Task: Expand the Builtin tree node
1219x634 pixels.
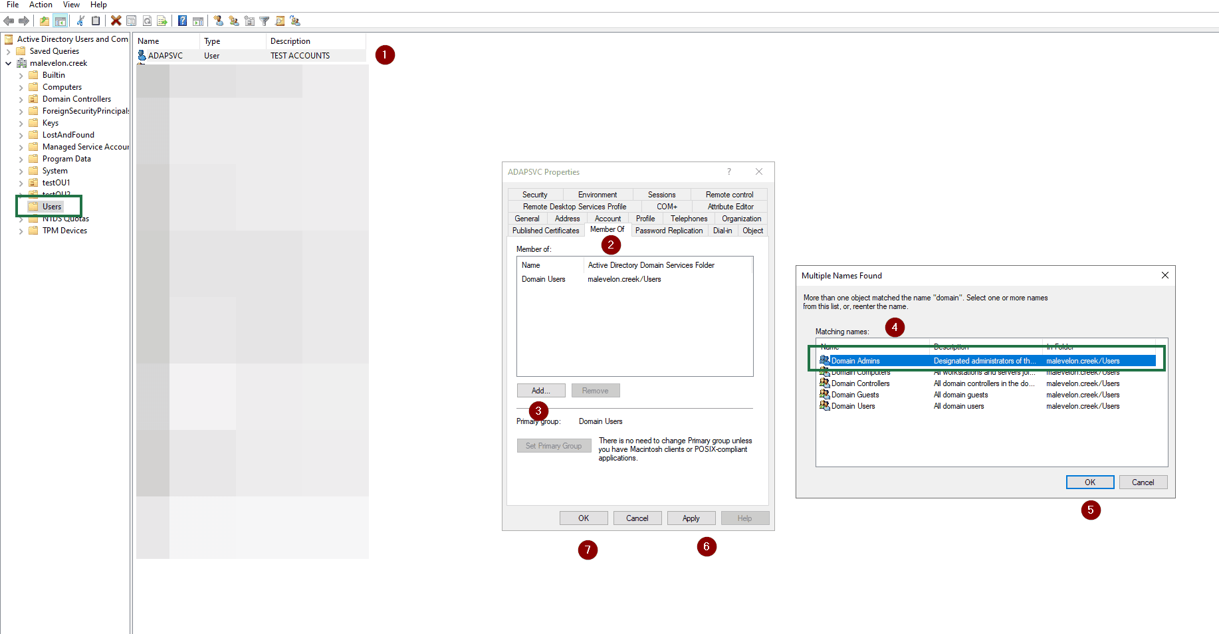Action: [21, 76]
